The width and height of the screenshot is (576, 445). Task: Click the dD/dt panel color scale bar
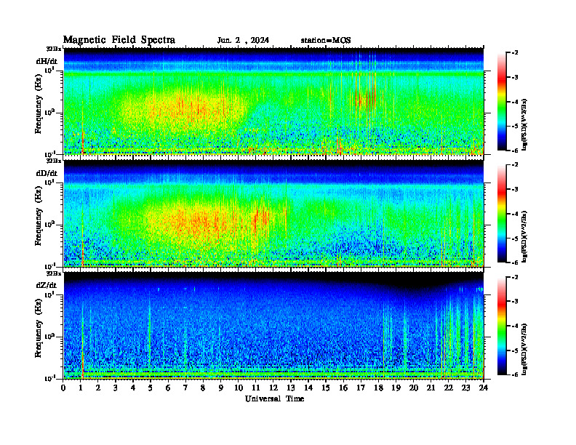[x=502, y=214]
